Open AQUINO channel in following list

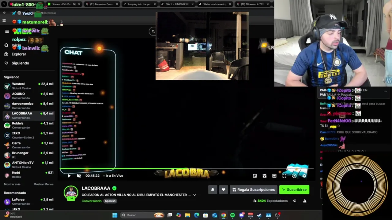[28, 96]
